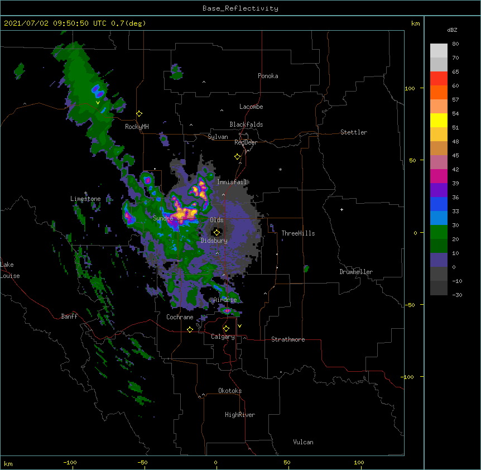
Task: Click the HighRiver city label
Action: pos(240,415)
